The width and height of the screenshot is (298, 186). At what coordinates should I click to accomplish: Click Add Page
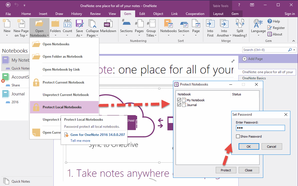(x=252, y=59)
